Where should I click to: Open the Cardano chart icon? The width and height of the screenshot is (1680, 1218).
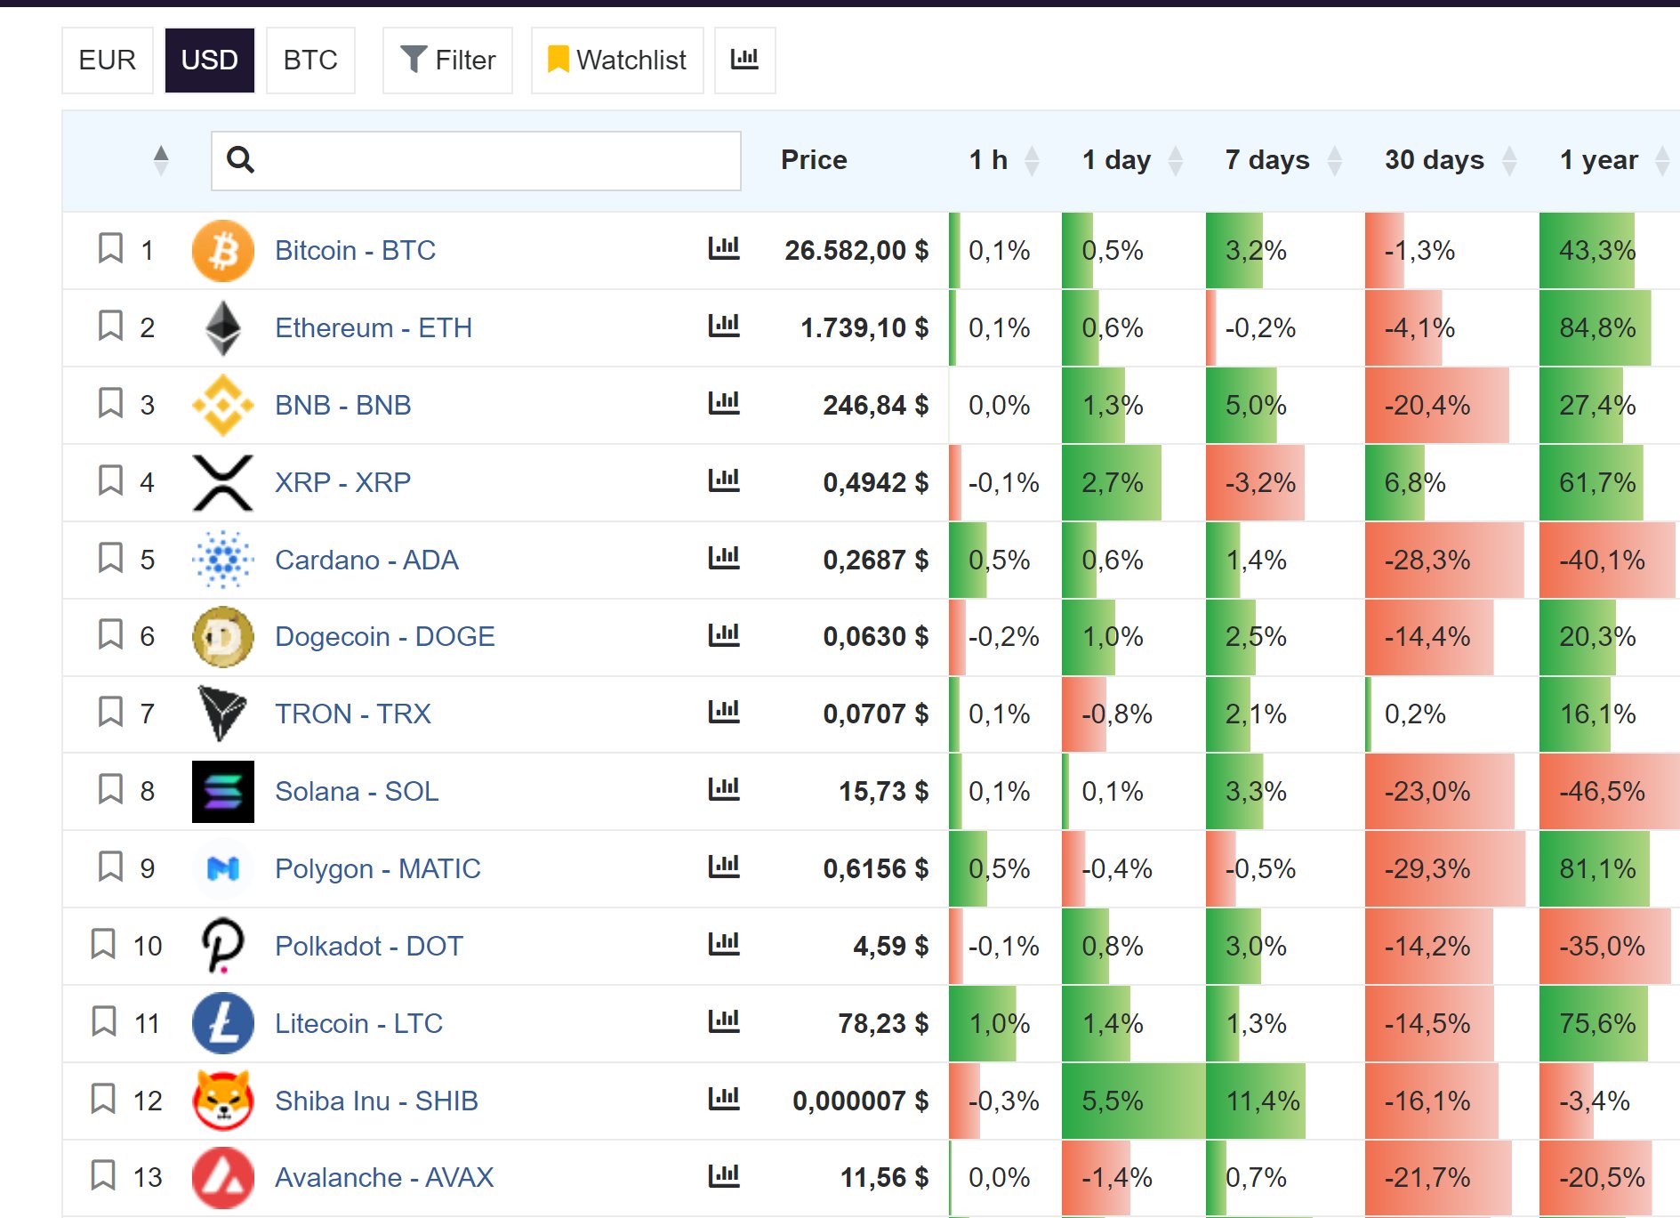coord(724,558)
